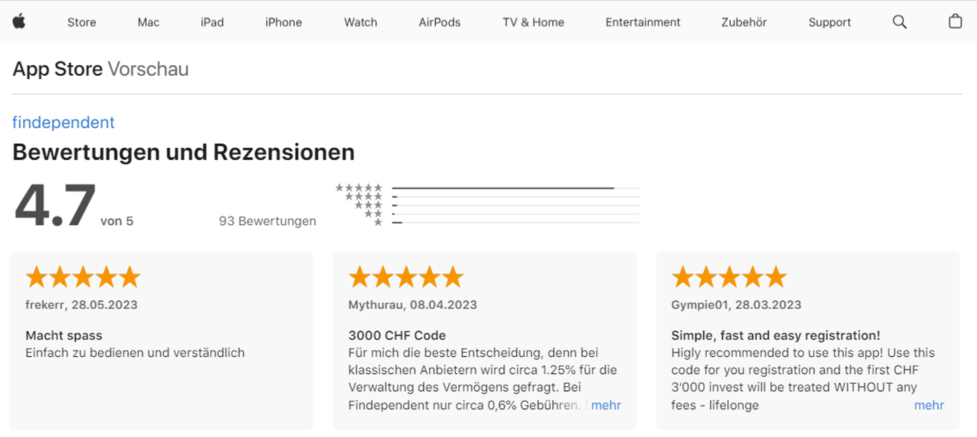Click the Apple logo icon
This screenshot has height=437, width=977.
pyautogui.click(x=19, y=21)
